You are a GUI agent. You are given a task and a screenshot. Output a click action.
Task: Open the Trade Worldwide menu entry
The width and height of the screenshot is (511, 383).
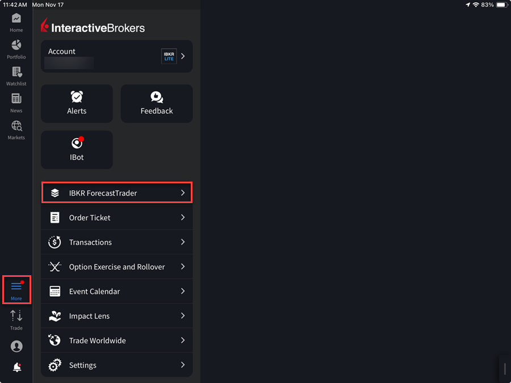(x=116, y=340)
